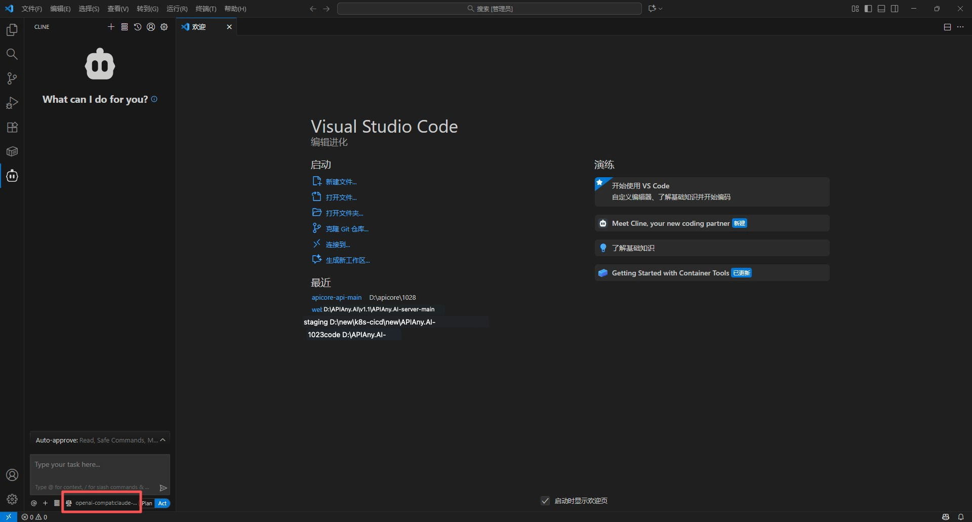Open MCP Servers from the Cline header
This screenshot has width=972, height=522.
click(x=125, y=27)
